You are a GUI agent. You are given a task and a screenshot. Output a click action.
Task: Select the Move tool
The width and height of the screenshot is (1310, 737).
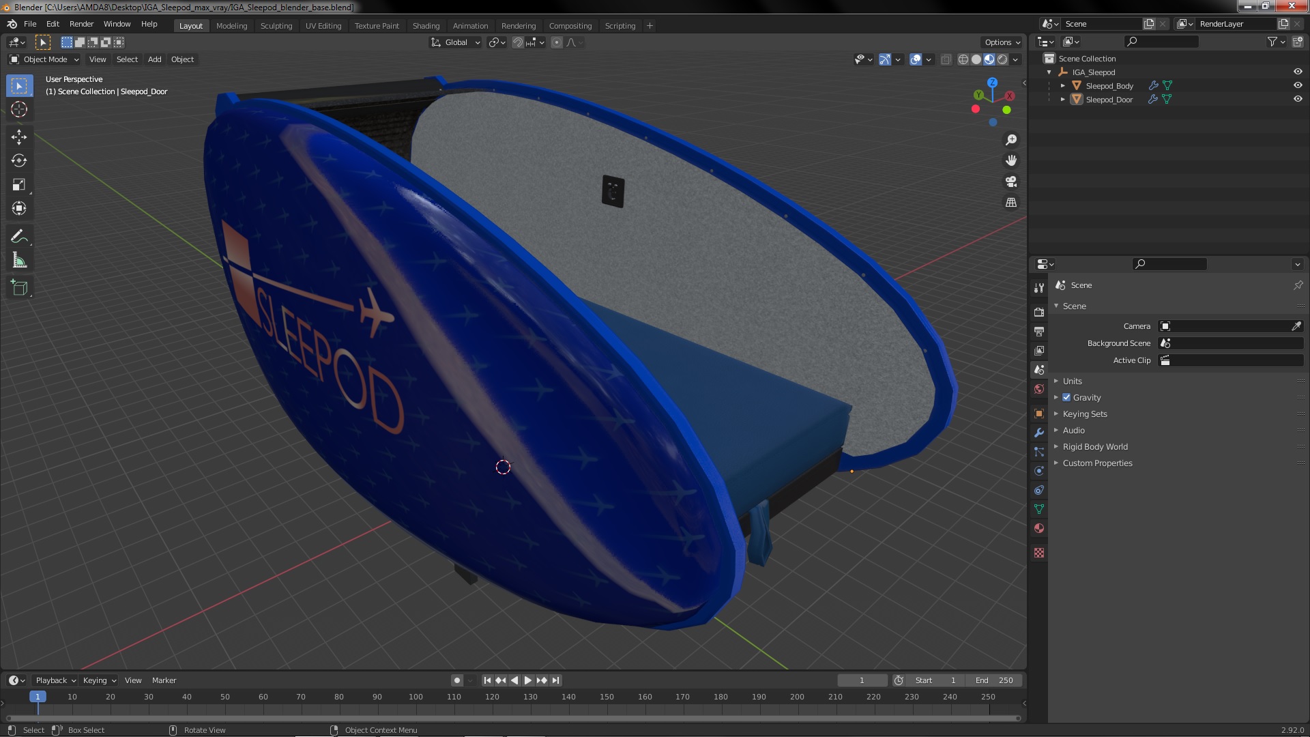19,137
